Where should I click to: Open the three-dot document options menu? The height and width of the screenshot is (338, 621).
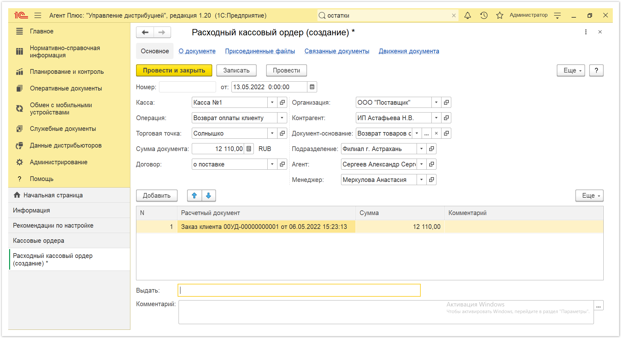(586, 32)
